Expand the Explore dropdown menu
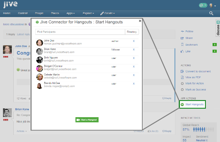Screen dimensions: 220x142 88,13
